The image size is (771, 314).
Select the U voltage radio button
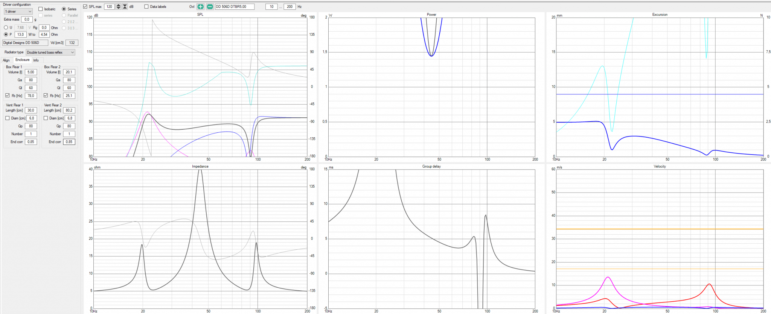point(6,27)
